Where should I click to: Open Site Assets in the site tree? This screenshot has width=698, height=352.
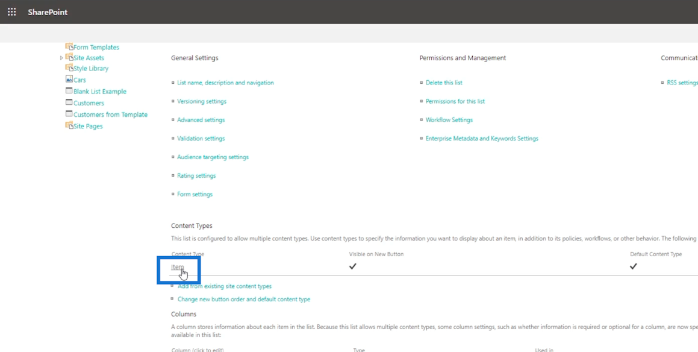tap(89, 58)
